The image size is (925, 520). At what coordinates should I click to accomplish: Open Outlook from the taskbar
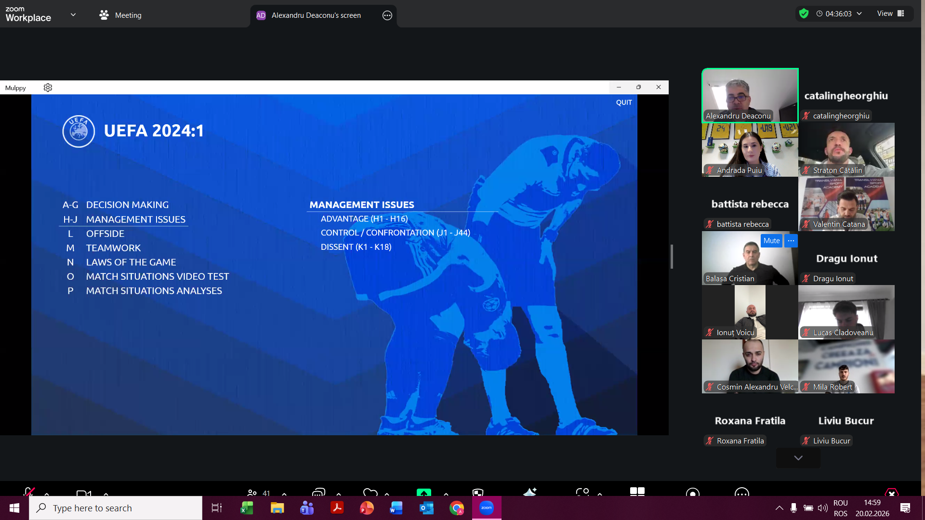pyautogui.click(x=426, y=508)
